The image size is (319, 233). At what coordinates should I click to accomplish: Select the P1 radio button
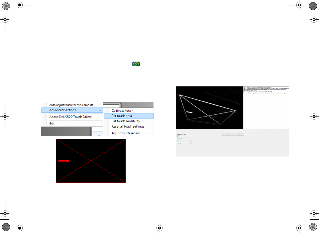click(179, 141)
